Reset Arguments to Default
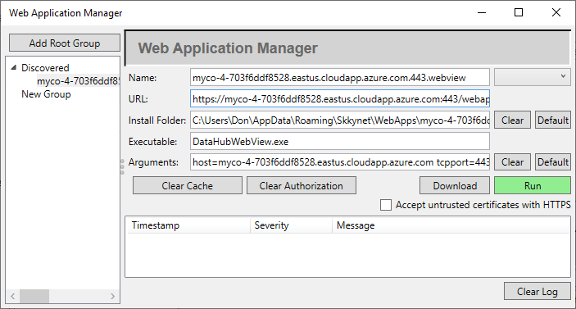The height and width of the screenshot is (309, 576). 553,162
